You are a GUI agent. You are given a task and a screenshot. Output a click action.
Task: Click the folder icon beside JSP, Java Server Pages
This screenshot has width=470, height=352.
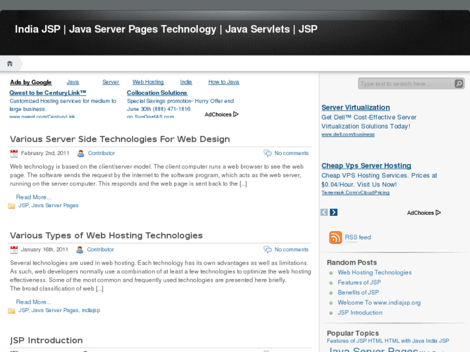12,206
